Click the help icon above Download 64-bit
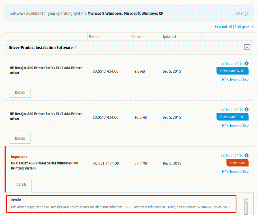This screenshot has width=257, height=215. click(x=246, y=64)
